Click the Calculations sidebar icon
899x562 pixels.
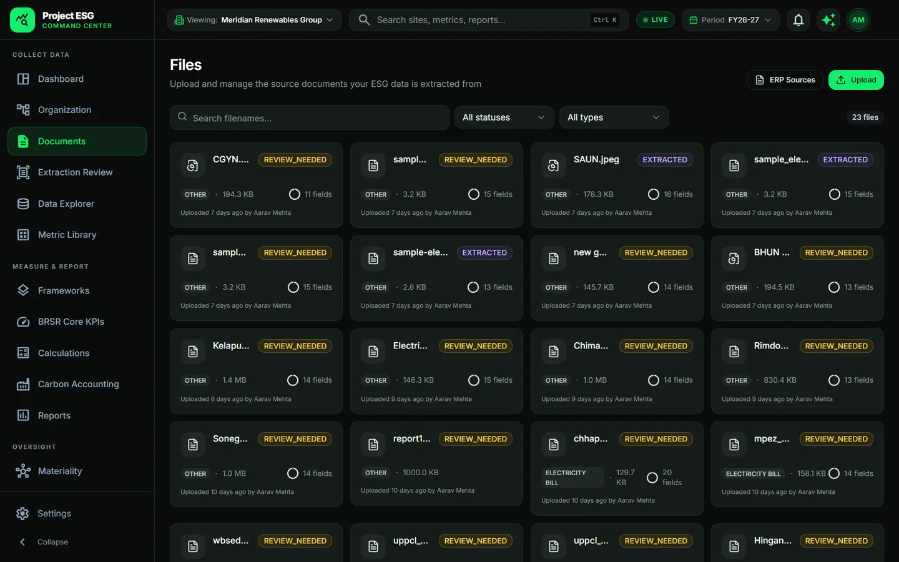(x=23, y=353)
